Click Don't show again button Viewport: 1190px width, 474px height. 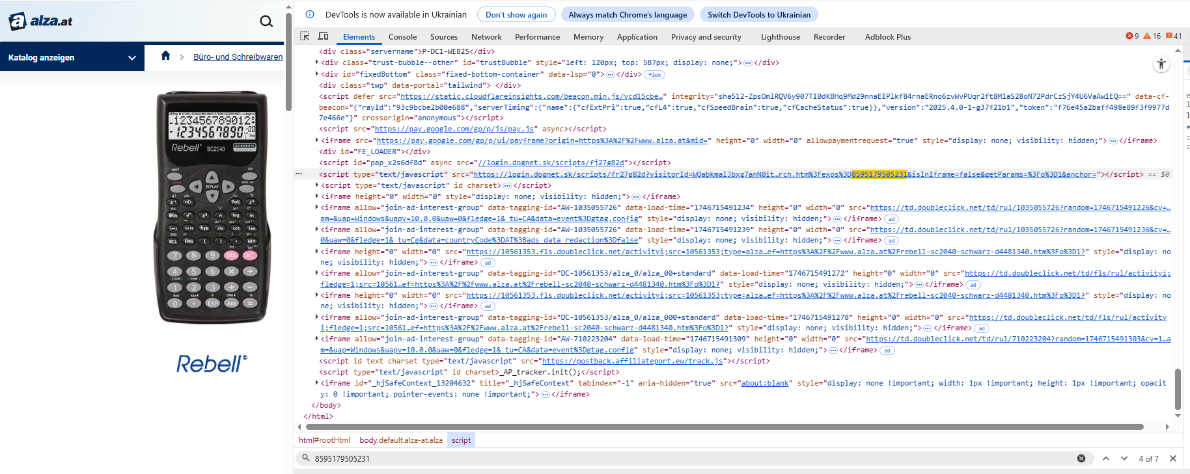[x=516, y=14]
